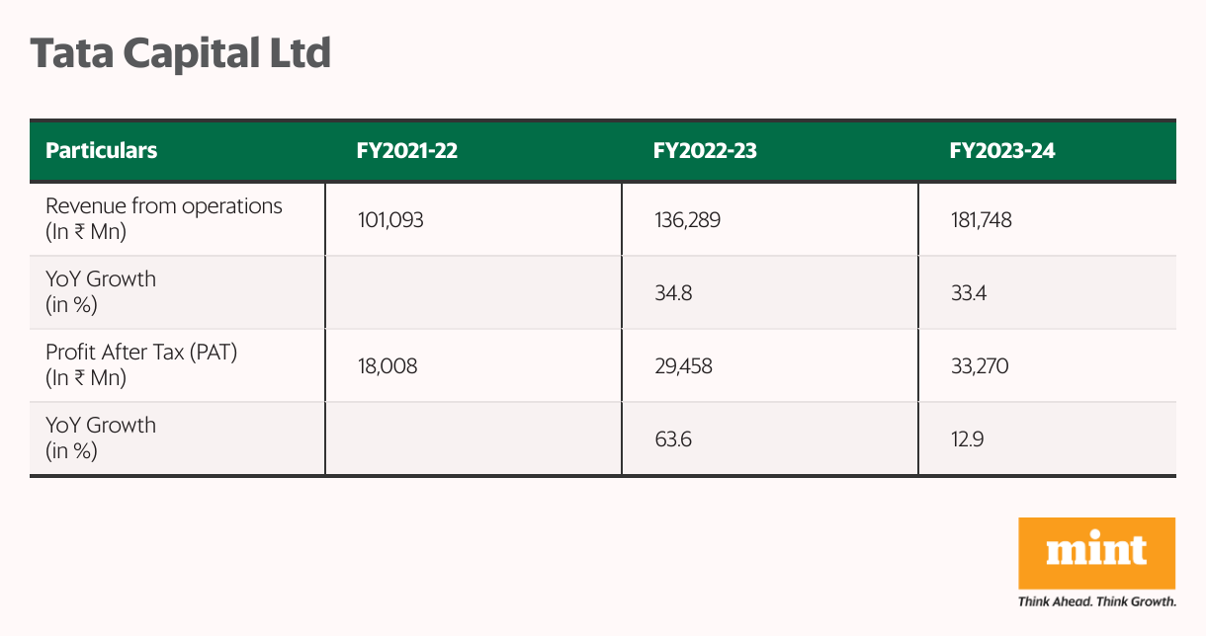1206x636 pixels.
Task: Select the Particulars column header
Action: click(102, 151)
